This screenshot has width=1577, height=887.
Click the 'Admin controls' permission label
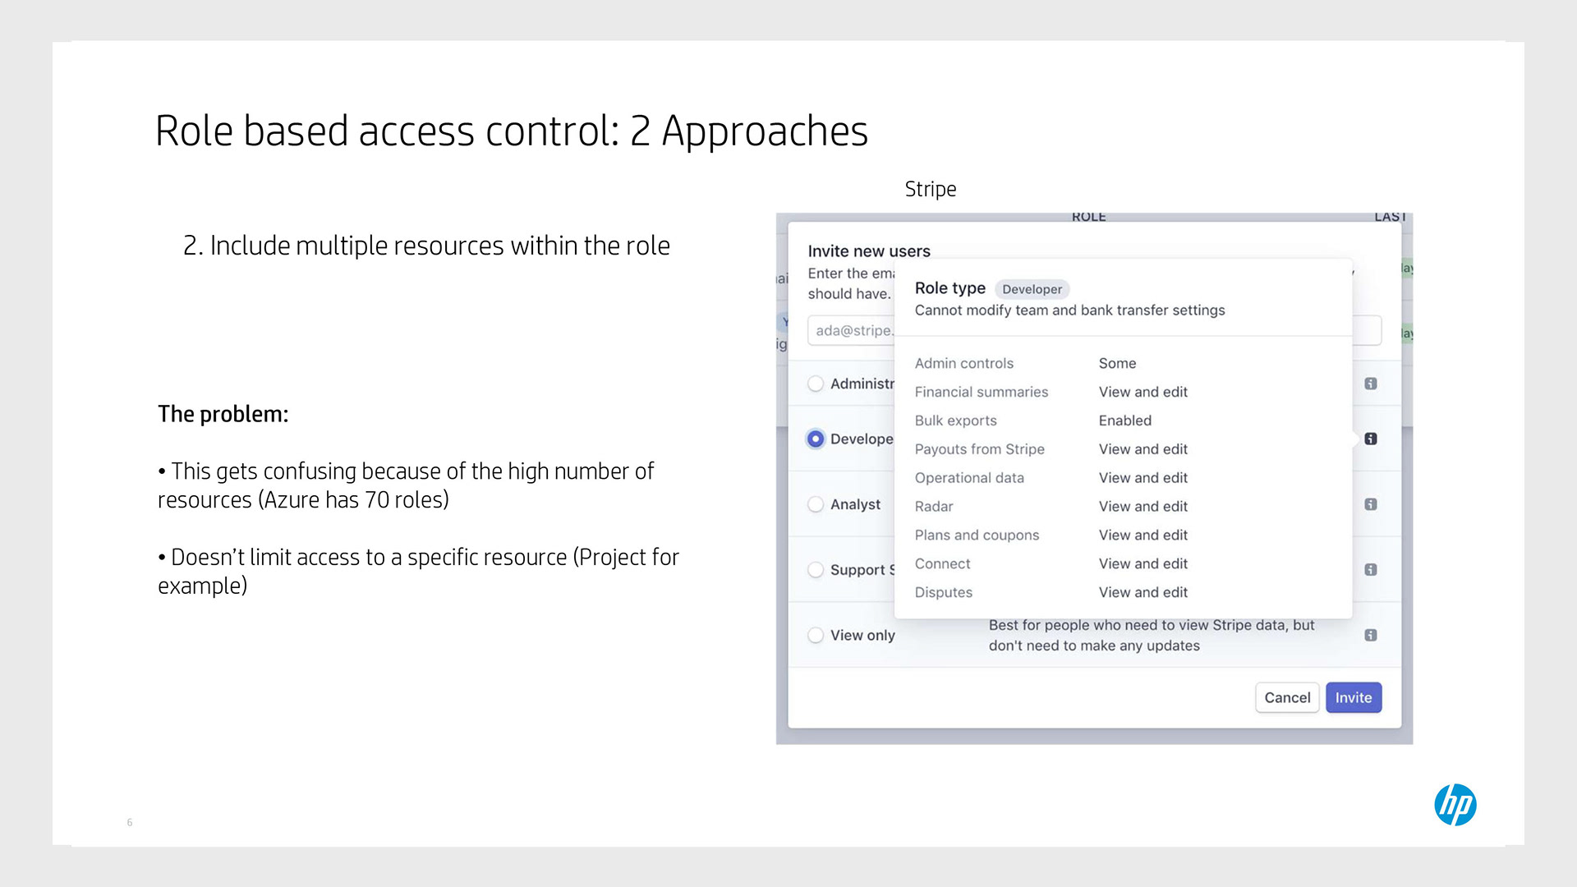pyautogui.click(x=964, y=363)
